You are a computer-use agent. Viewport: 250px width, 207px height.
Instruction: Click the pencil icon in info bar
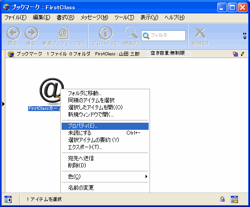point(242,54)
